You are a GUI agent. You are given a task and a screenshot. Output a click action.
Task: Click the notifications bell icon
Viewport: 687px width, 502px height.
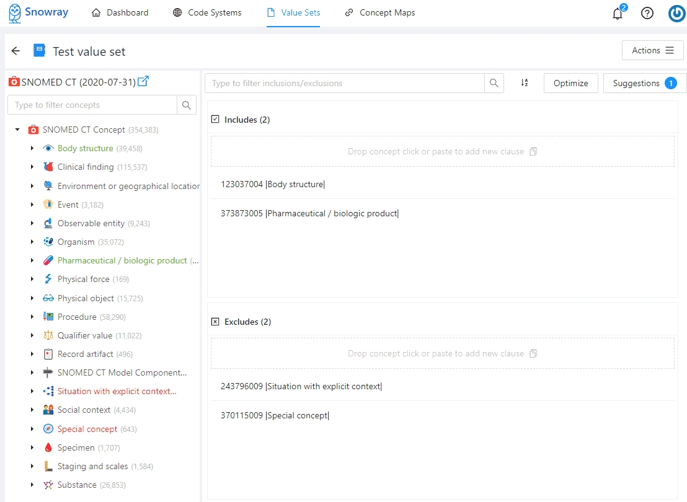[617, 14]
